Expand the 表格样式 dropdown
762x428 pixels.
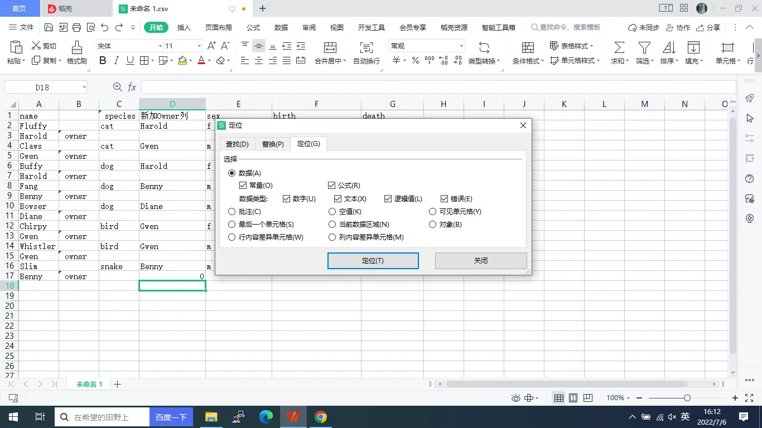click(x=591, y=46)
